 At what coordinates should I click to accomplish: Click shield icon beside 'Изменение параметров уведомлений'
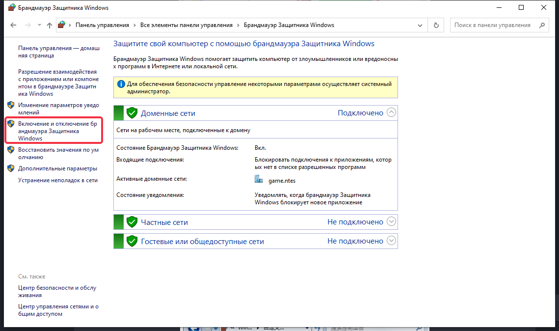click(11, 105)
